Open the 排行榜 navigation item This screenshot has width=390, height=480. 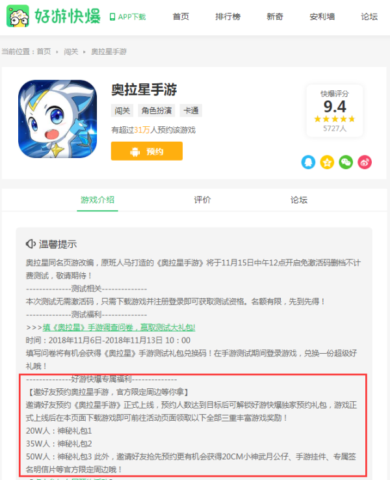pyautogui.click(x=228, y=16)
